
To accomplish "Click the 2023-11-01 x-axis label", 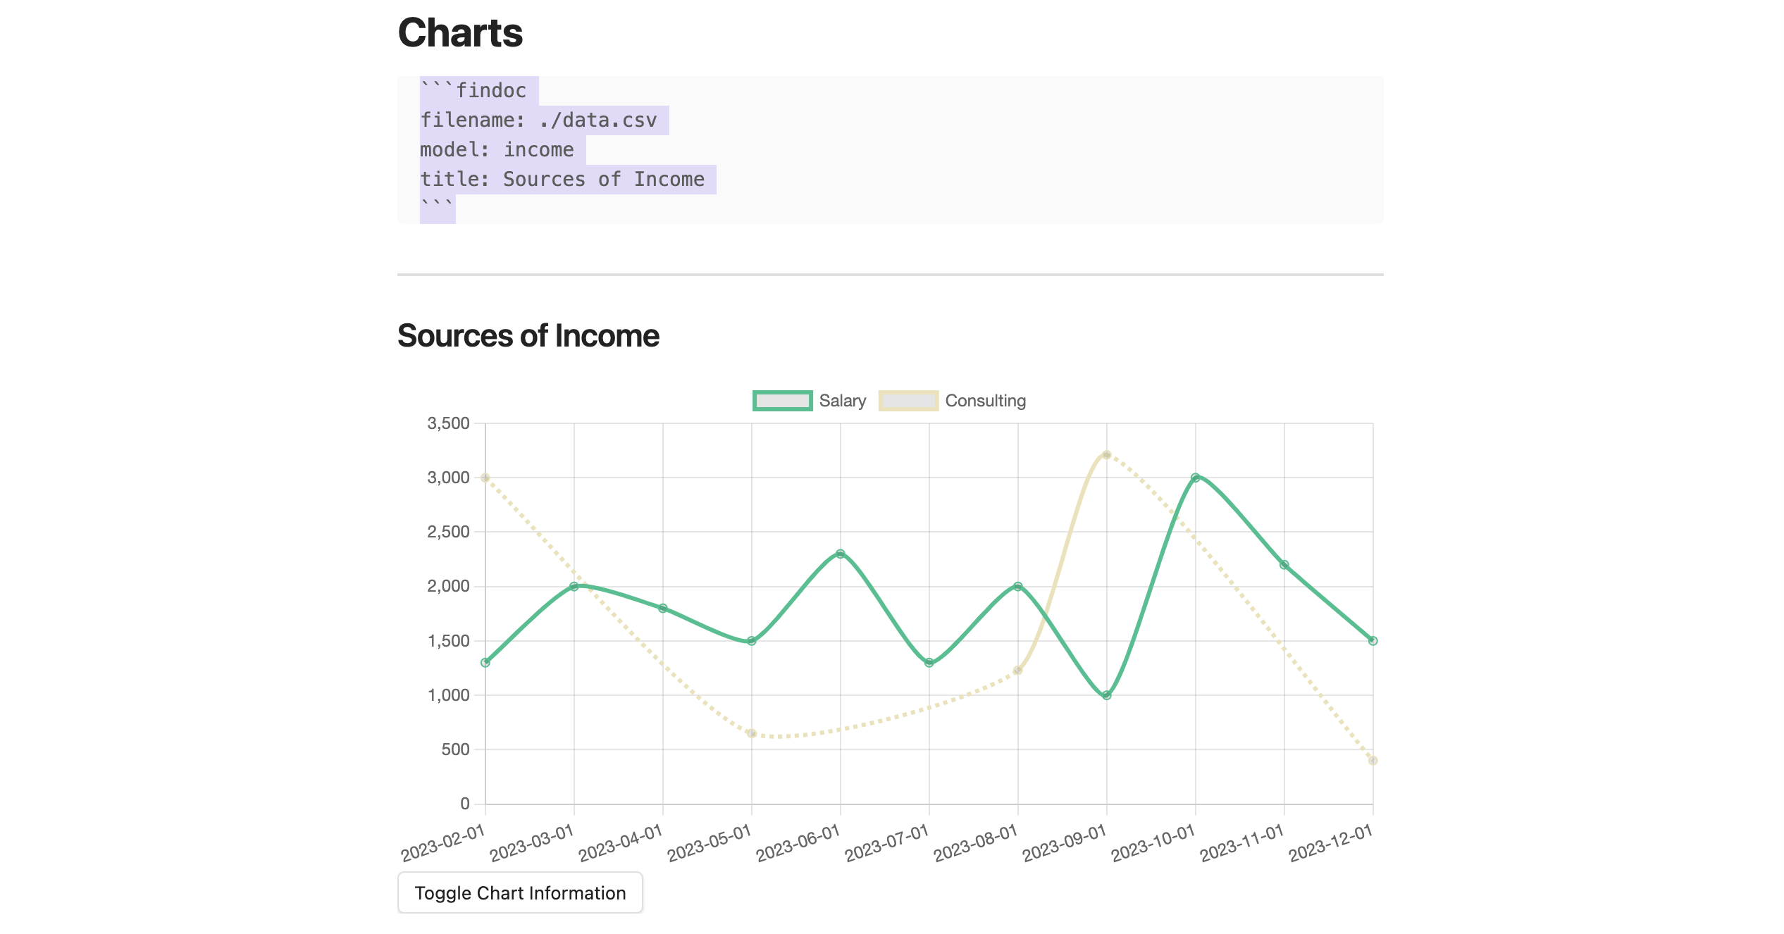I will tap(1242, 842).
